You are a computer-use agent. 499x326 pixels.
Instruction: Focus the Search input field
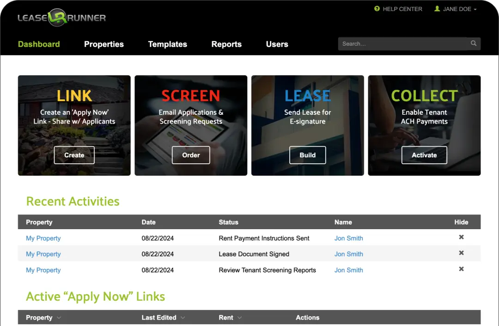(402, 44)
